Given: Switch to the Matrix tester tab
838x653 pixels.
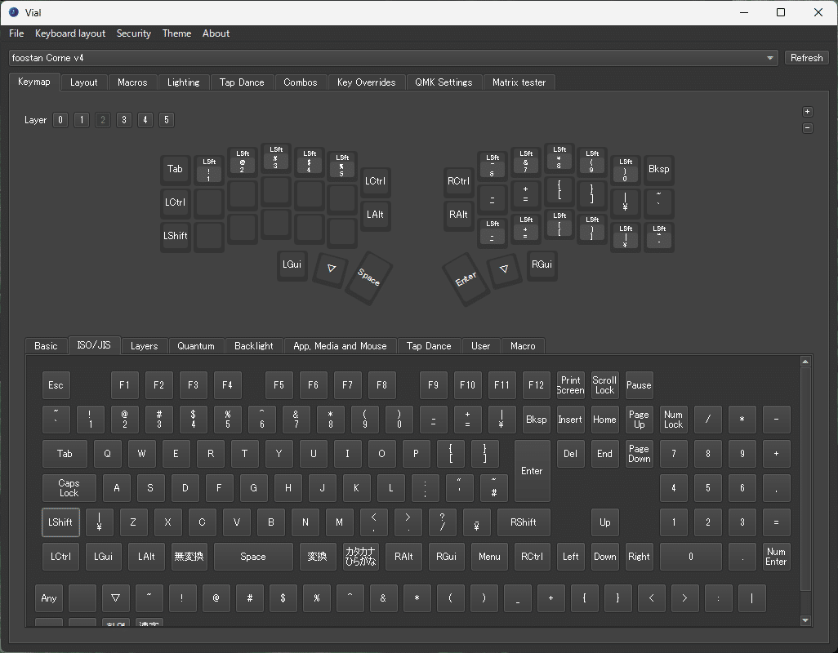Looking at the screenshot, I should click(x=519, y=82).
